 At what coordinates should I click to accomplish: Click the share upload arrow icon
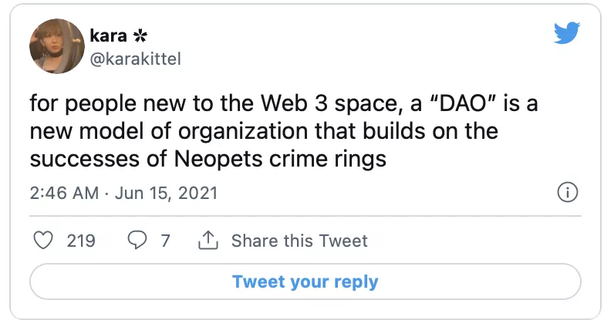(207, 241)
